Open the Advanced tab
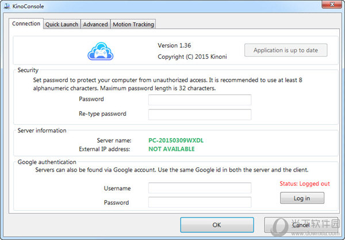This screenshot has width=345, height=240. pyautogui.click(x=95, y=24)
